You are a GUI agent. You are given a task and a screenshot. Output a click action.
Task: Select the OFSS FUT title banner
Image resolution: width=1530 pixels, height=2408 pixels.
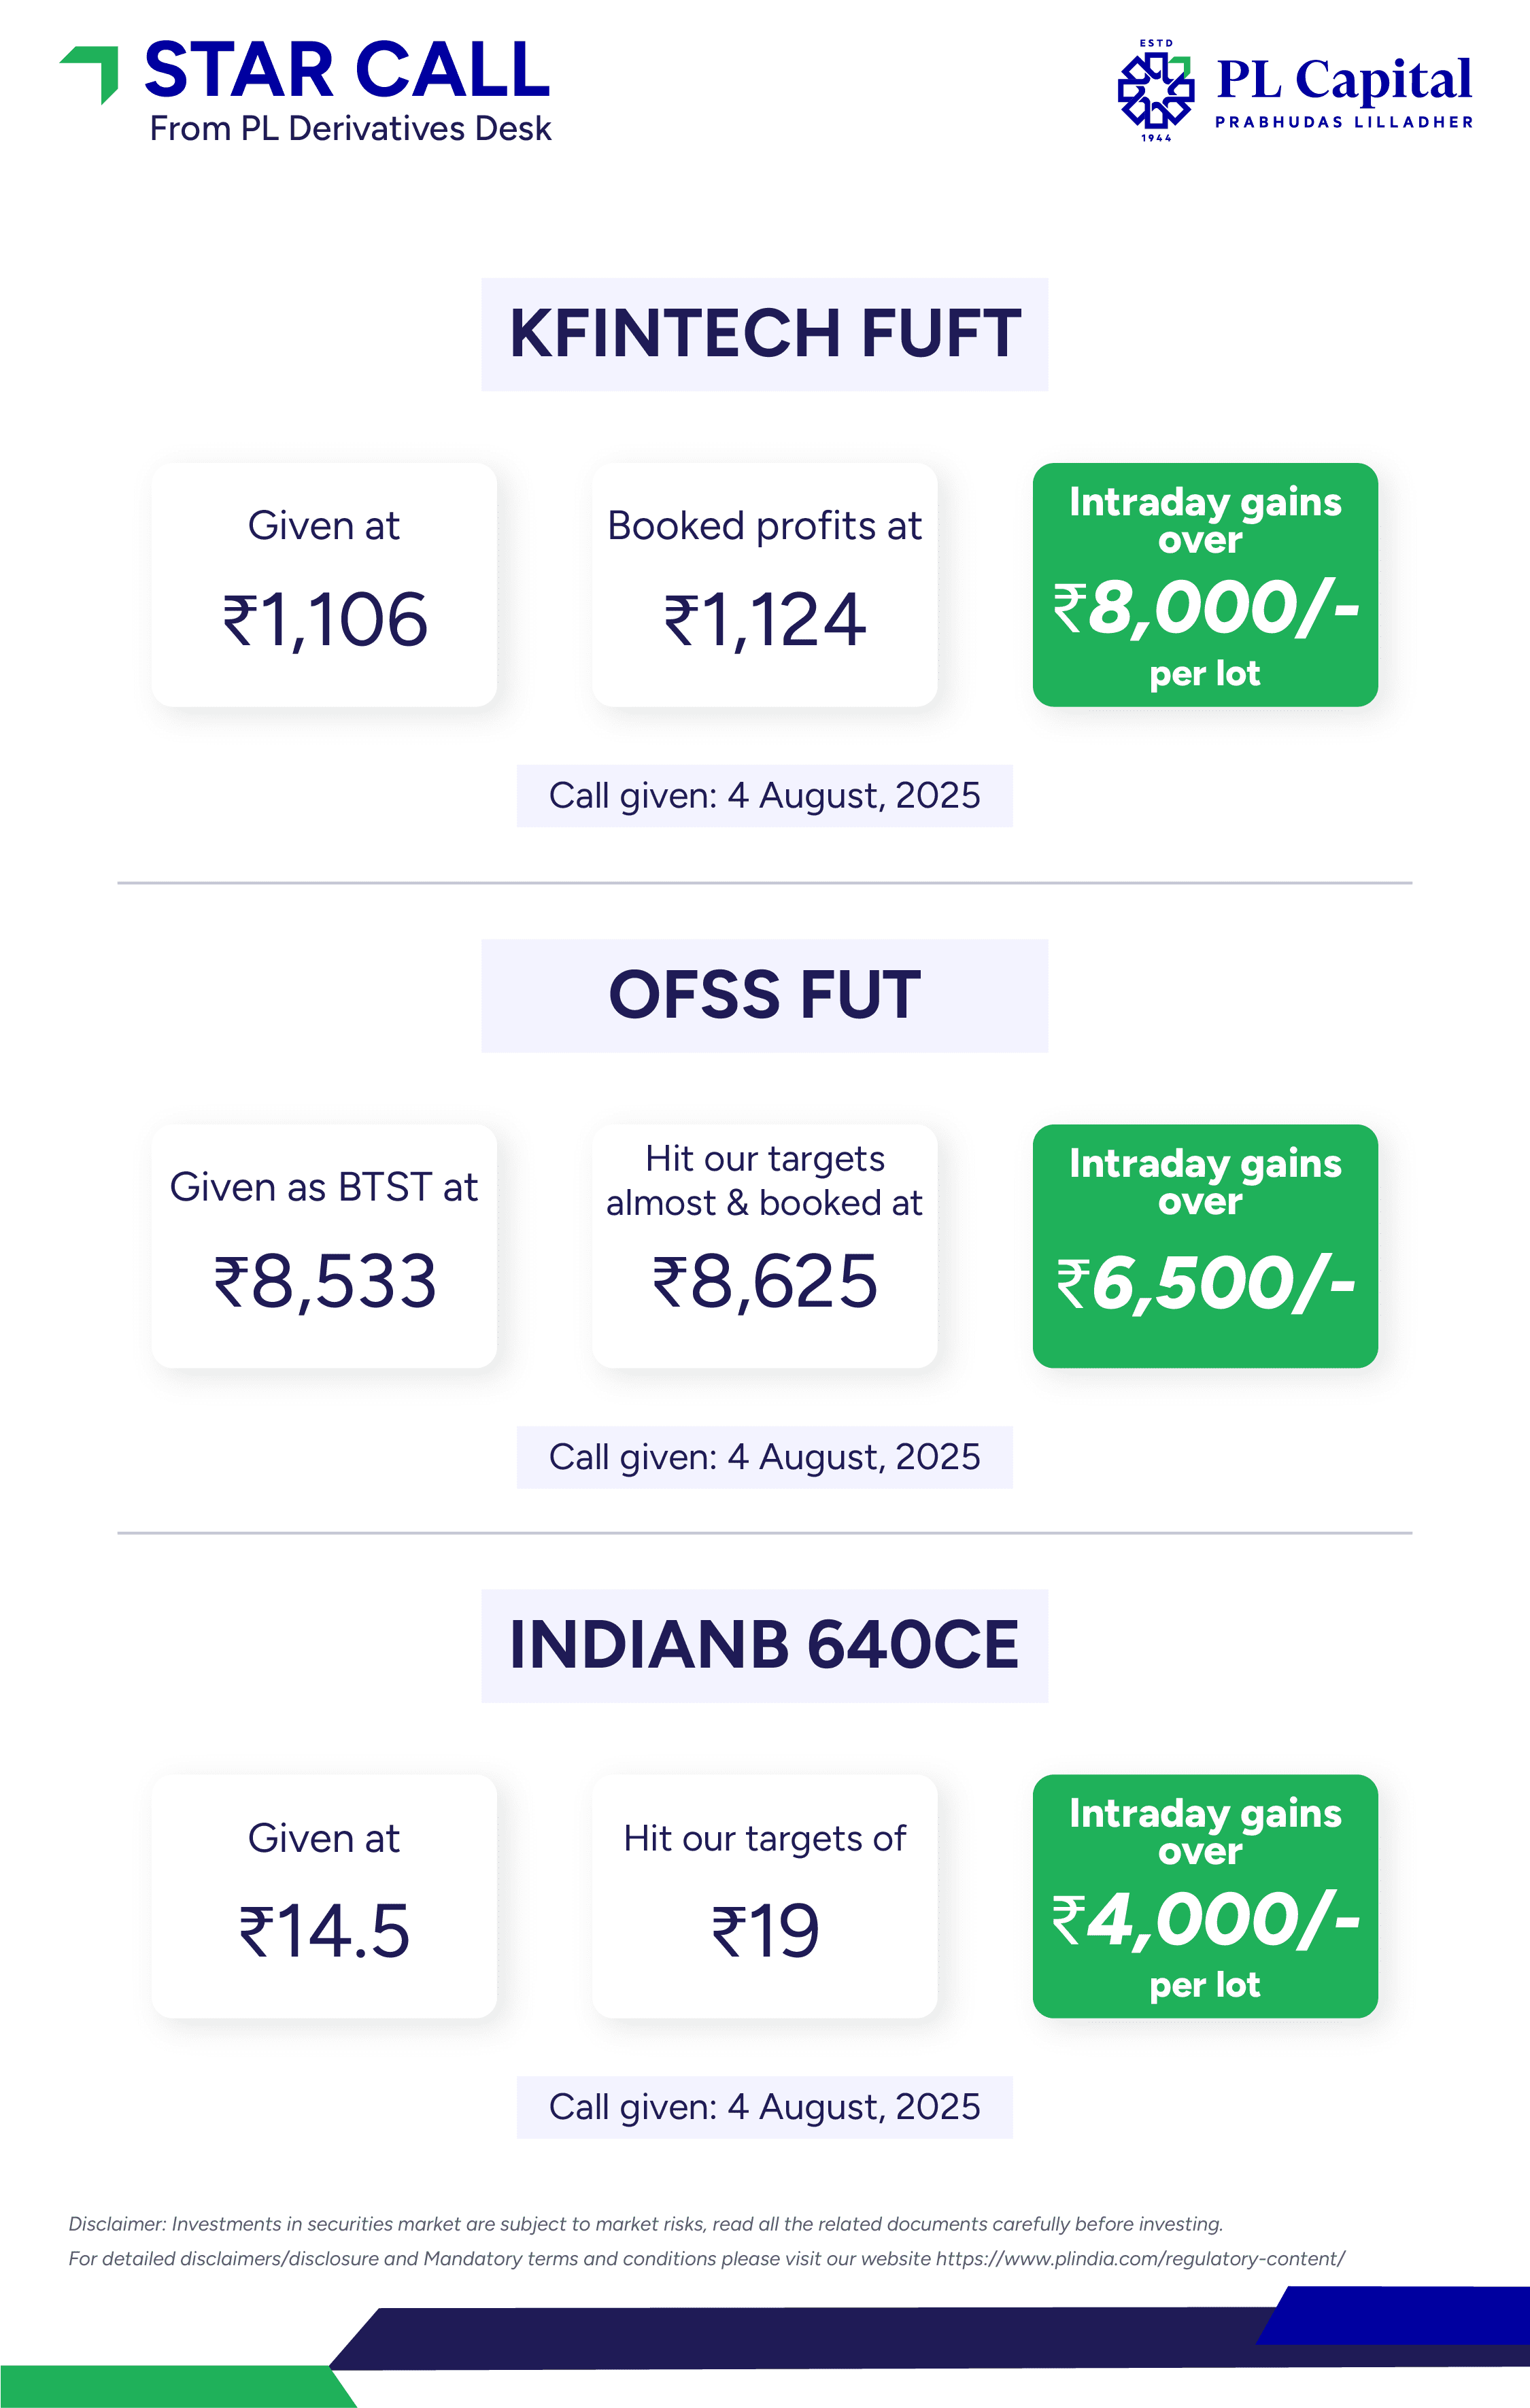765,995
